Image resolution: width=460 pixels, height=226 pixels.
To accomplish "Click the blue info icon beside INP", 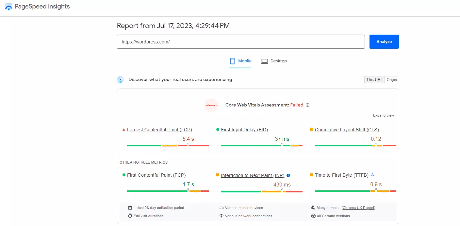I will pyautogui.click(x=288, y=175).
